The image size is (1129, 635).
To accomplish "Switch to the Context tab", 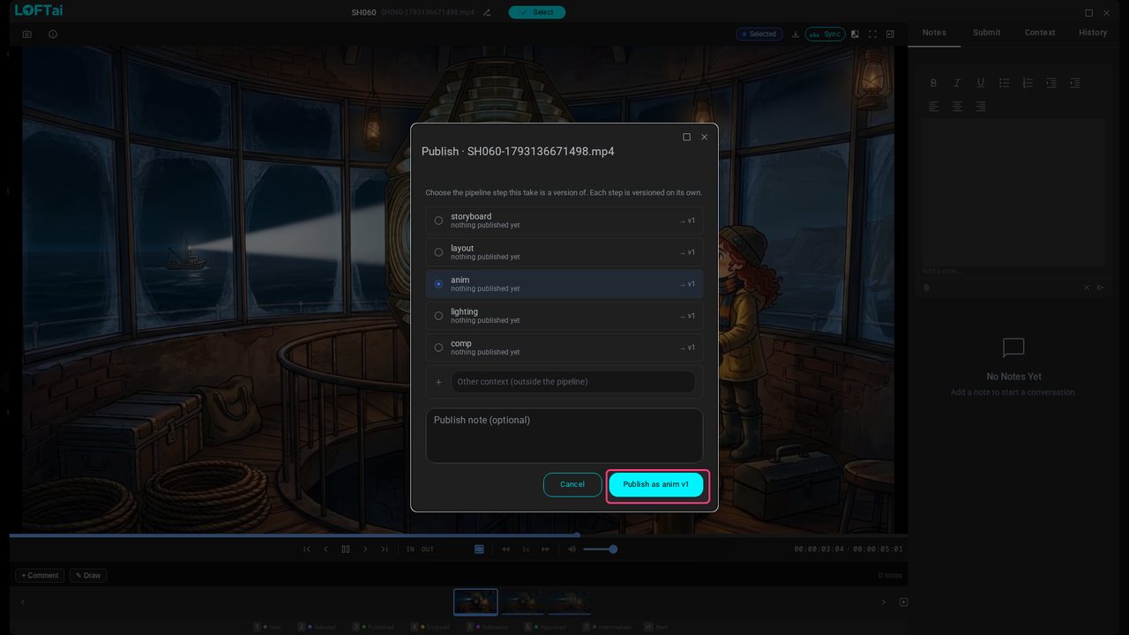I will tap(1040, 33).
